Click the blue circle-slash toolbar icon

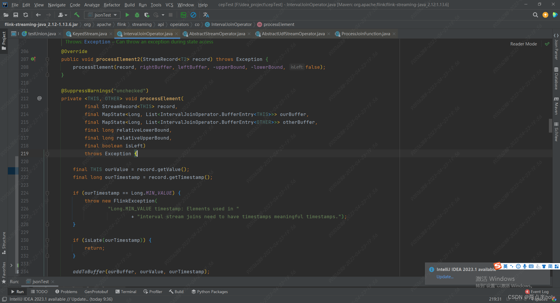tap(193, 15)
